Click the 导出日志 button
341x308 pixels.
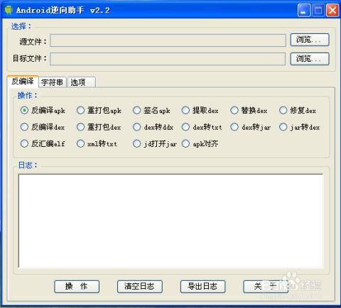point(202,287)
